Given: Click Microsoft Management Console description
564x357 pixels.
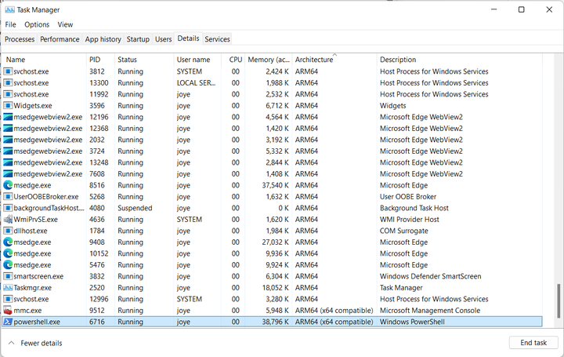Looking at the screenshot, I should 430,311.
